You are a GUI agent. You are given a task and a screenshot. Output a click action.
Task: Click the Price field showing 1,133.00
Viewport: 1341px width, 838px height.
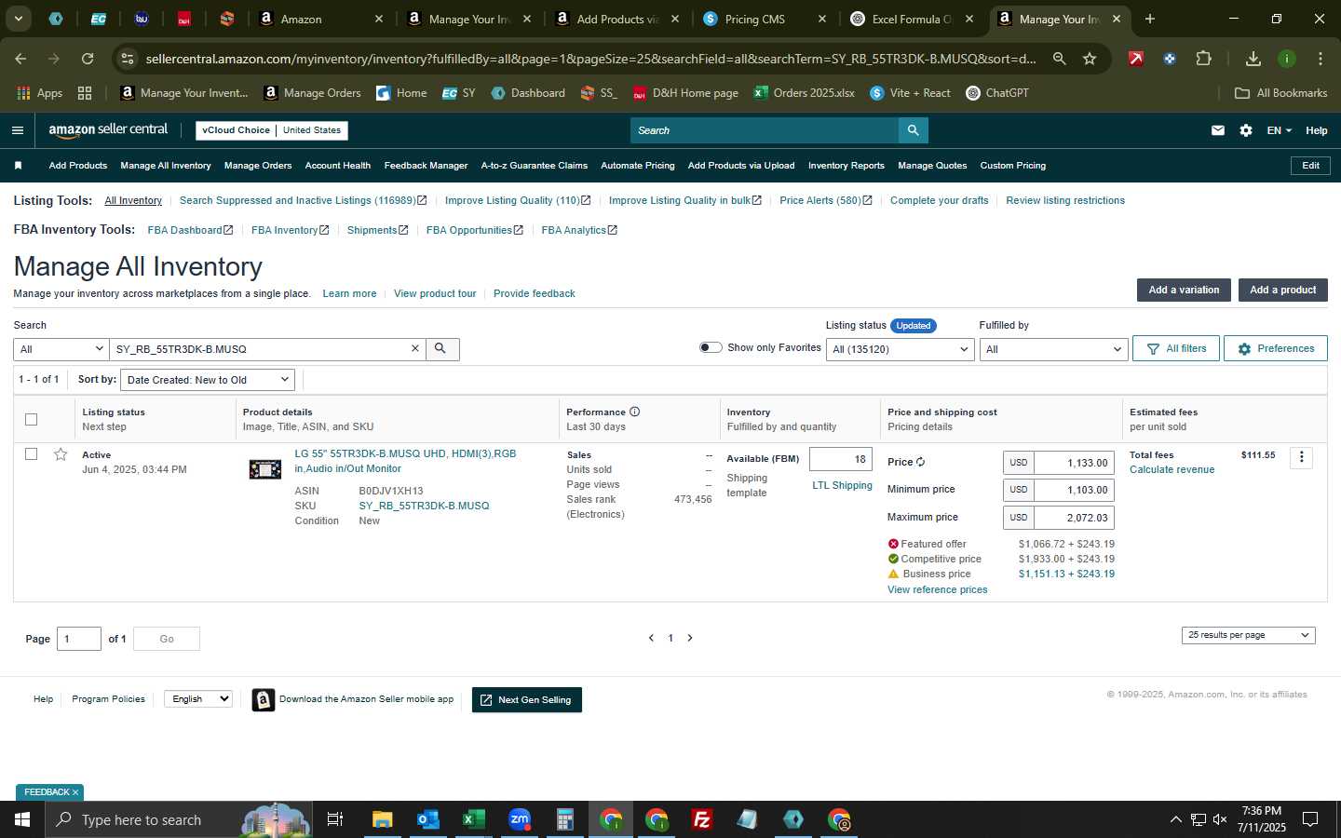[1075, 463]
